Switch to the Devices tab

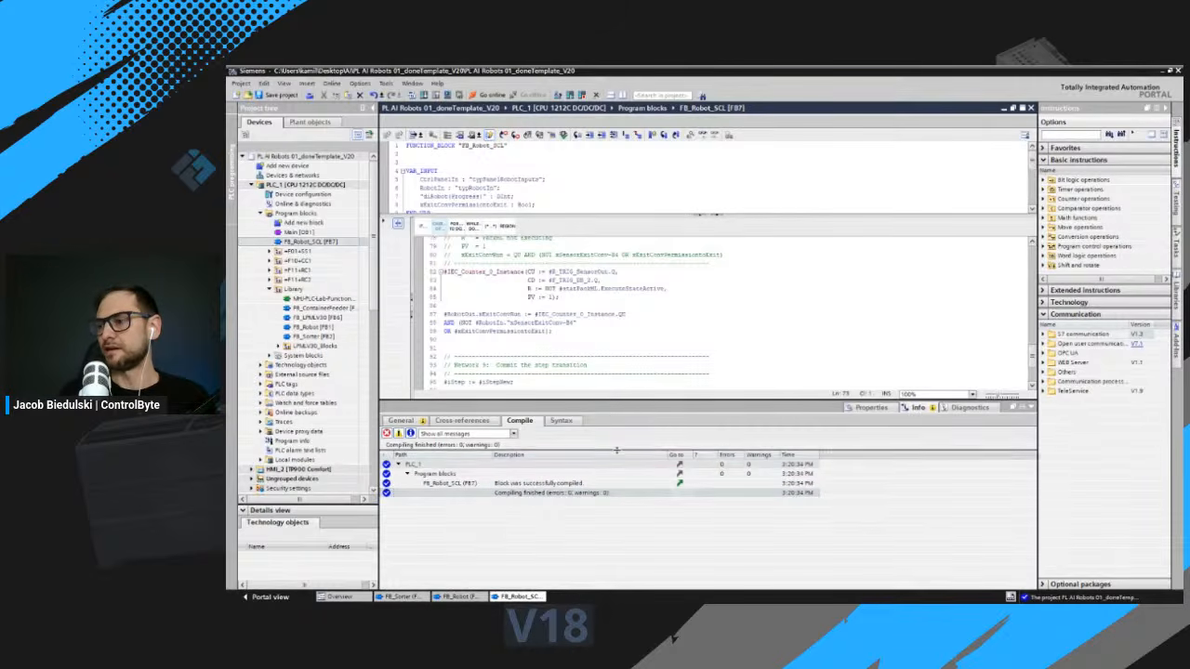pos(259,122)
